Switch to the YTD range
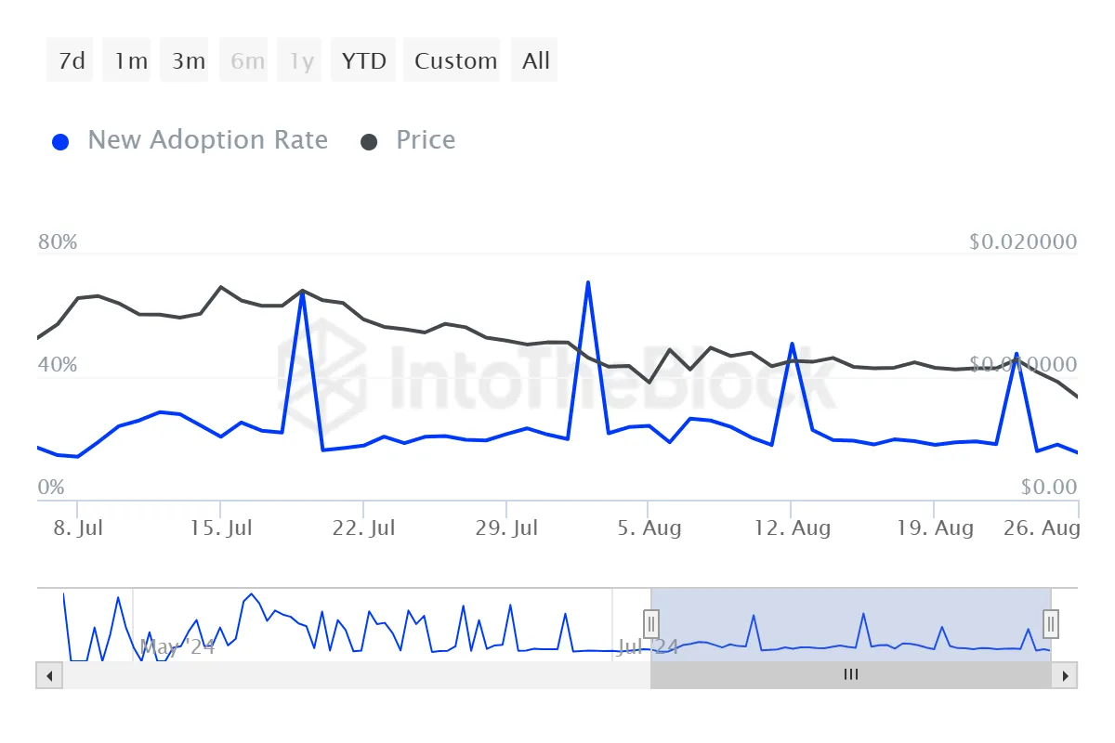Image resolution: width=1115 pixels, height=743 pixels. coord(364,61)
